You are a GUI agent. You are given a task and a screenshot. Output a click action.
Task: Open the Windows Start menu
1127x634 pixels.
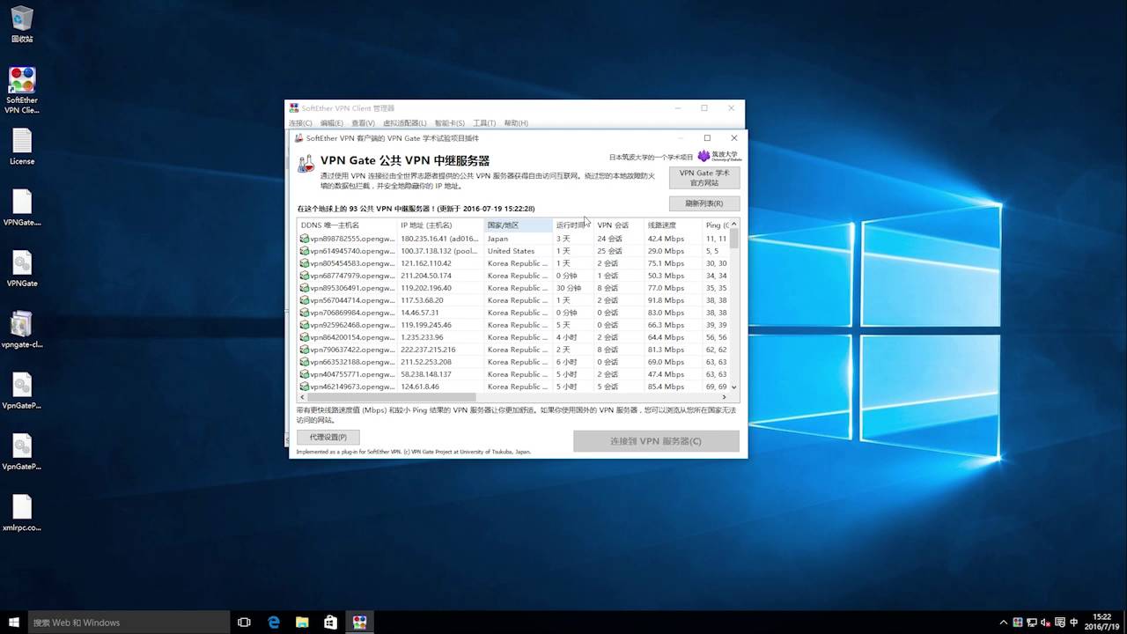tap(14, 622)
